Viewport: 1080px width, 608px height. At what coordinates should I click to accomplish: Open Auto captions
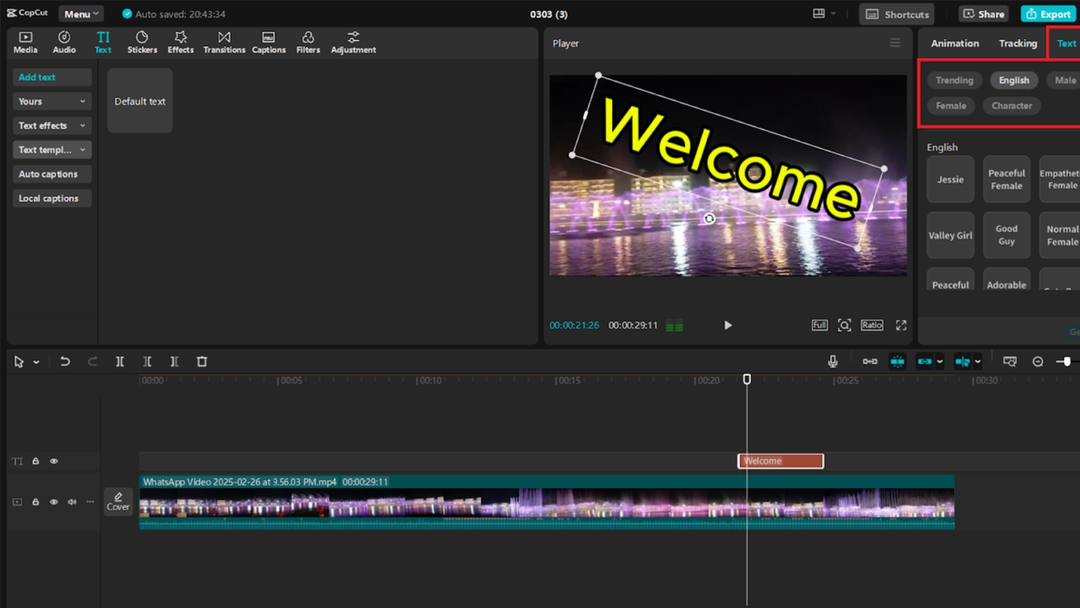click(x=52, y=174)
